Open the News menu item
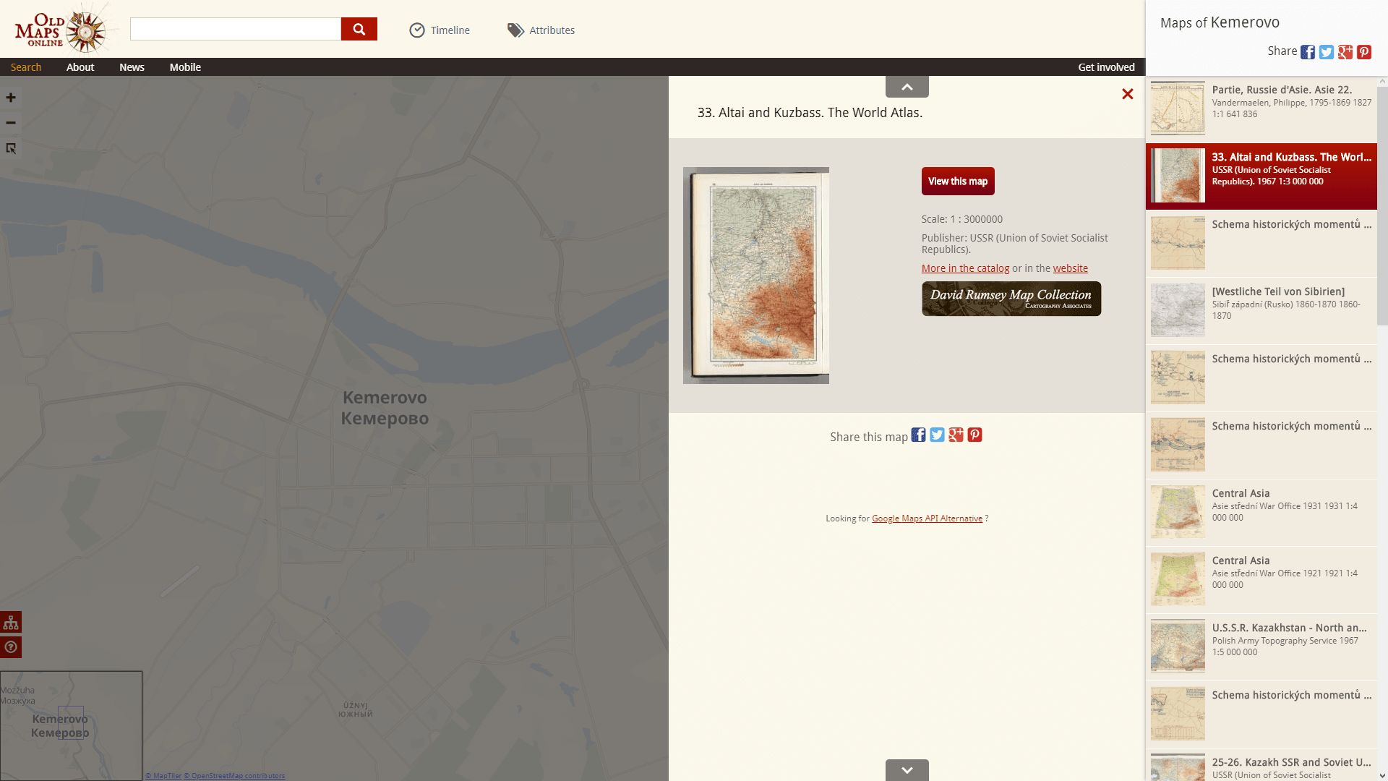1388x781 pixels. [x=132, y=67]
